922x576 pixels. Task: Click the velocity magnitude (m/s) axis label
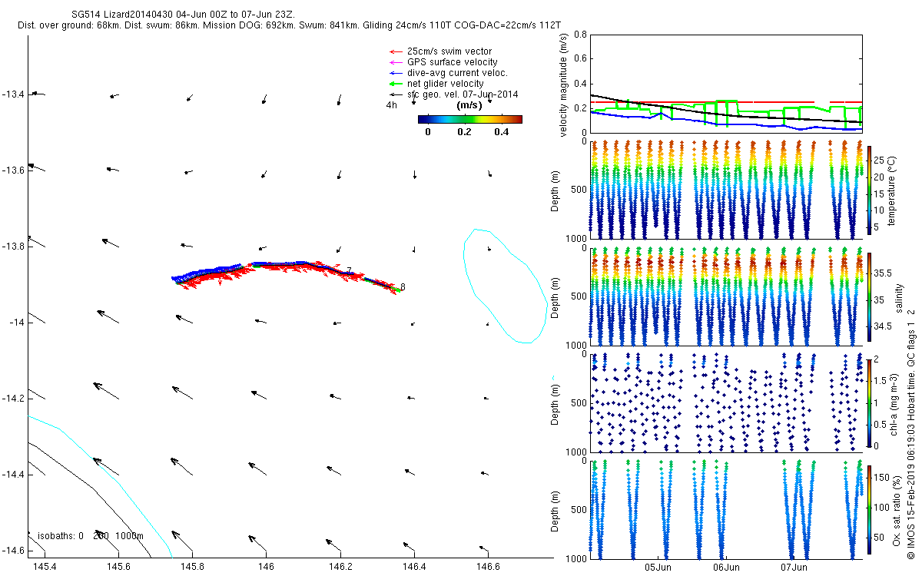click(564, 85)
